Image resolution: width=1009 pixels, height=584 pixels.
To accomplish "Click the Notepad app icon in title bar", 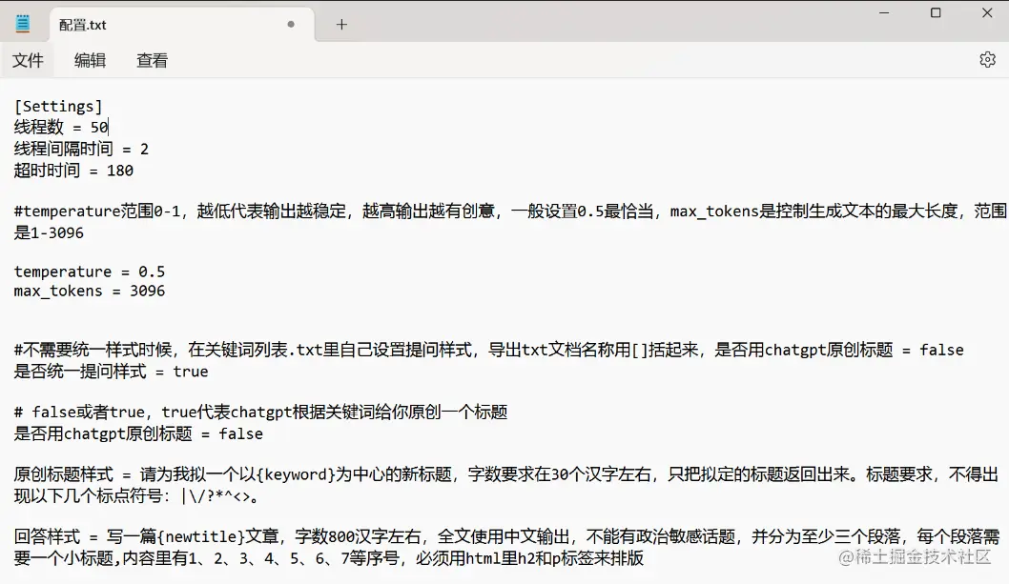I will click(23, 24).
